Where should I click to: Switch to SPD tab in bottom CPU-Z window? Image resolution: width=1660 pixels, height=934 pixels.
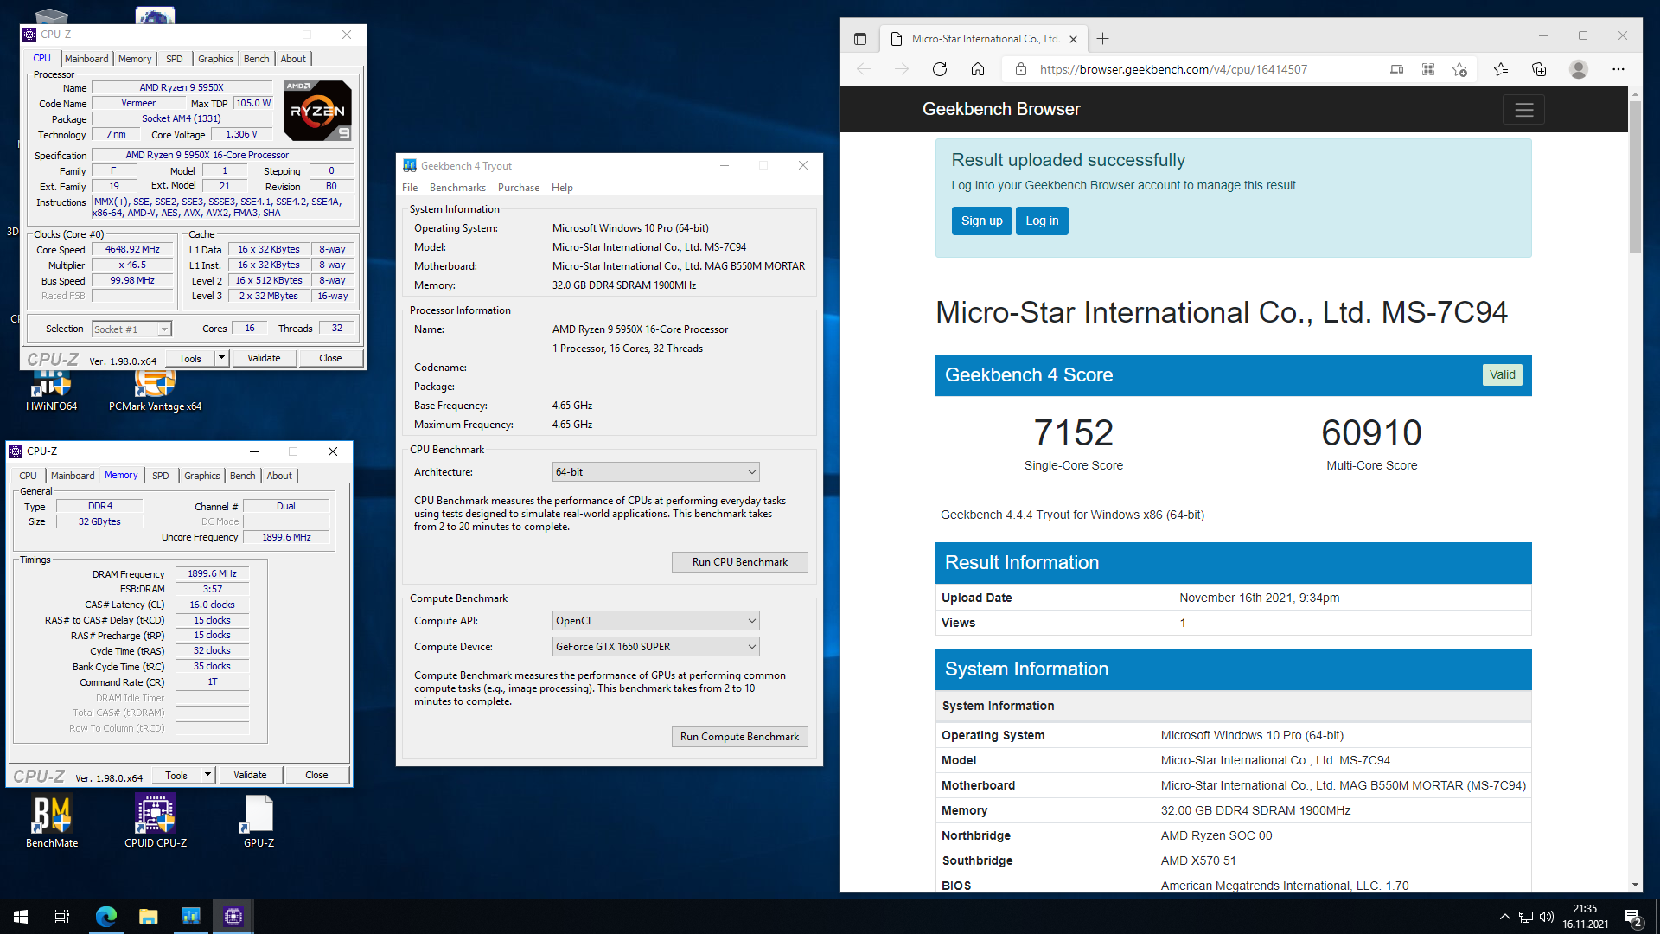(161, 476)
